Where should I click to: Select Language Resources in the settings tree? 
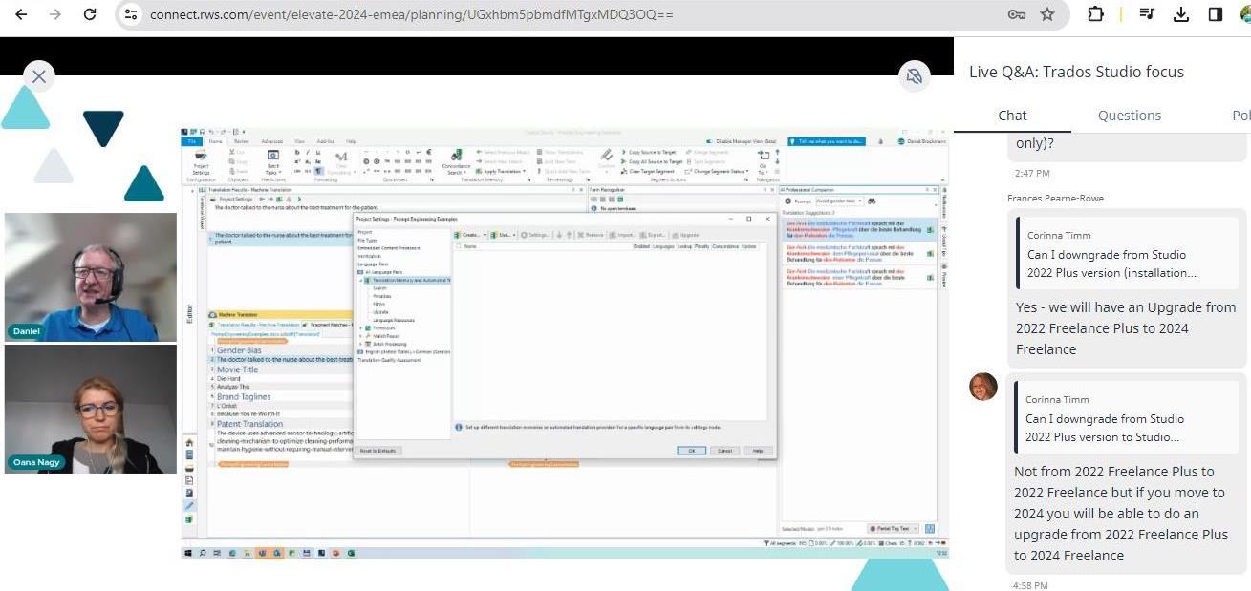[x=393, y=320]
